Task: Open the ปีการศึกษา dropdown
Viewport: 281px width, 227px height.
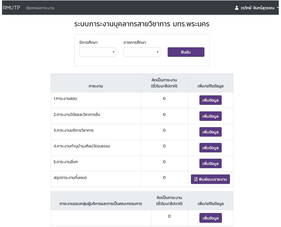Action: pos(98,52)
